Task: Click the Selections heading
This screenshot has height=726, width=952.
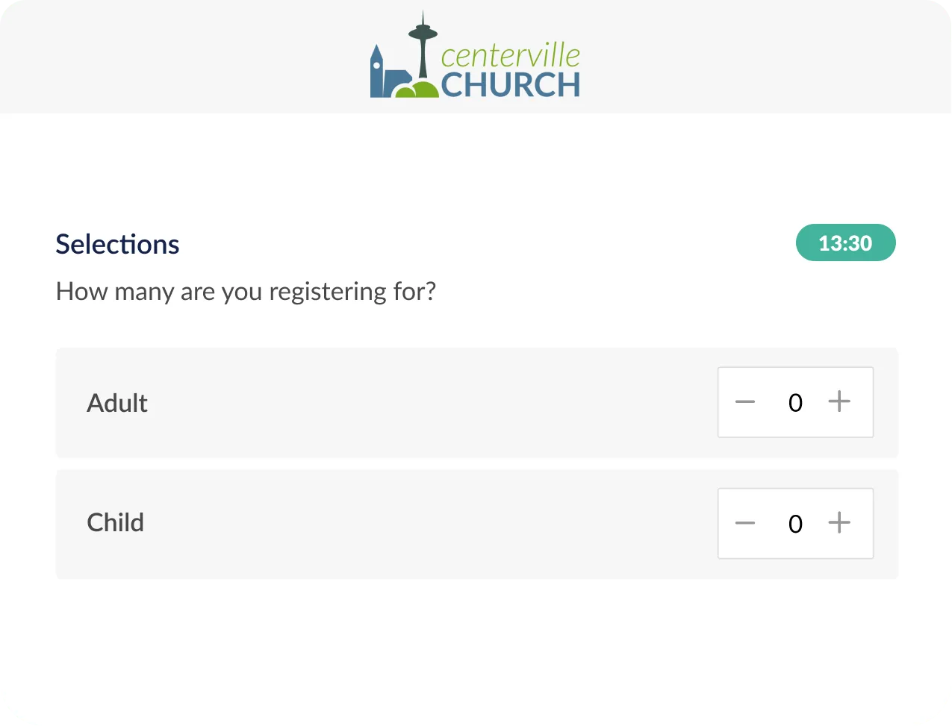Action: 117,244
